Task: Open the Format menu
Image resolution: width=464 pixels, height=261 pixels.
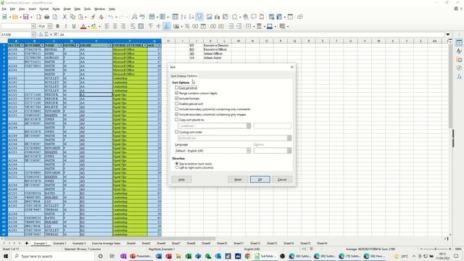Action: 43,9
